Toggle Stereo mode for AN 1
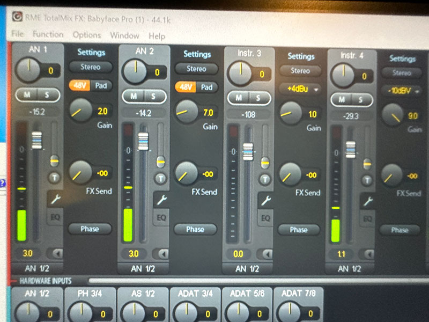429x322 pixels. click(91, 67)
